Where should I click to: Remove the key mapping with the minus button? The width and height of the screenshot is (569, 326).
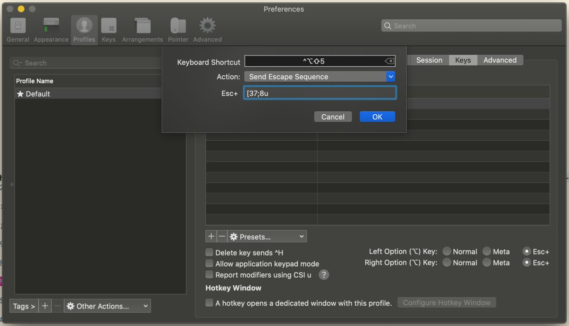pos(221,236)
